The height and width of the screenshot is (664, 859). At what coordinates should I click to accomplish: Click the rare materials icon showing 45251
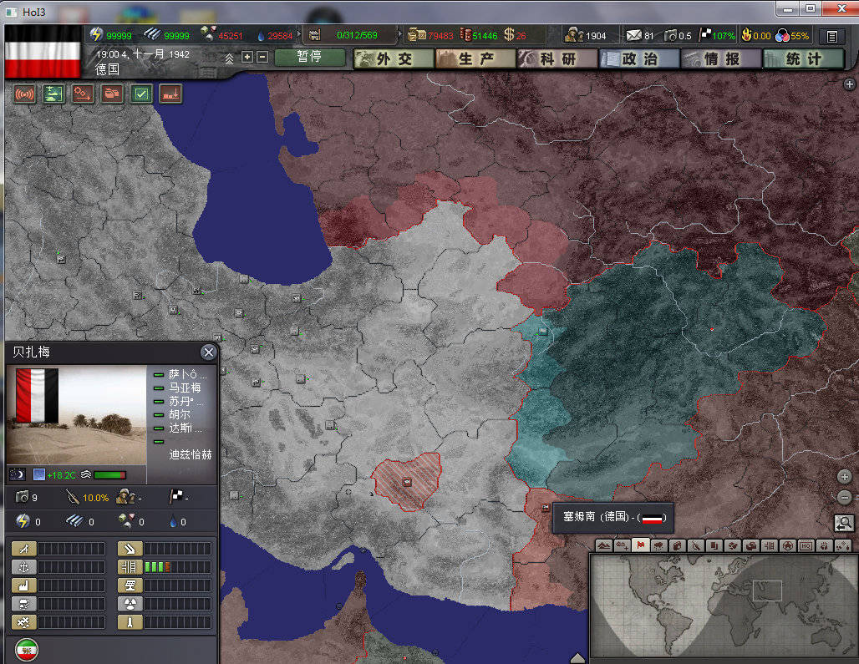[x=207, y=34]
